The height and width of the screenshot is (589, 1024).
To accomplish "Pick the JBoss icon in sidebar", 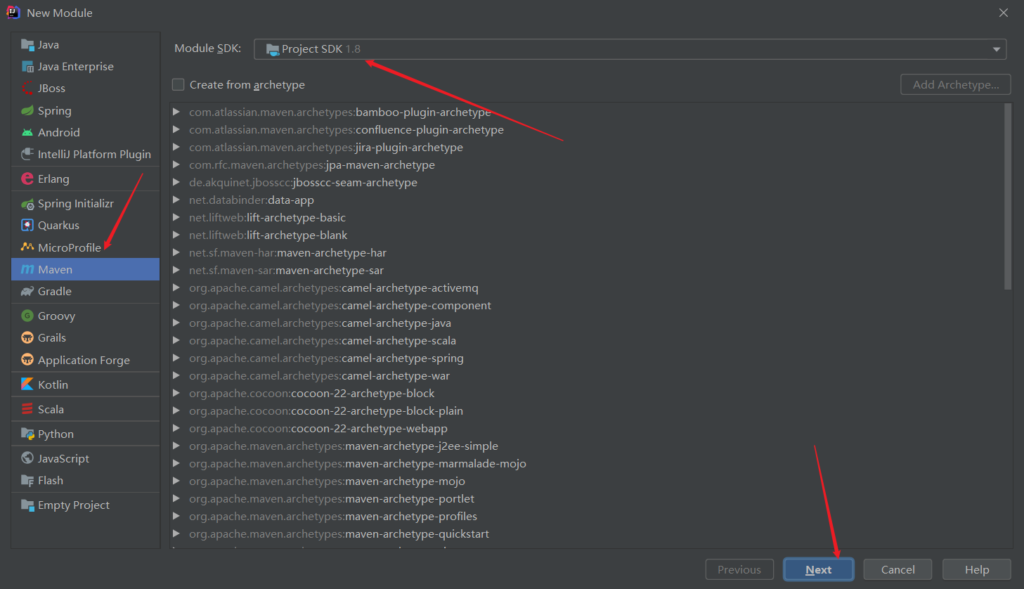I will (x=27, y=89).
